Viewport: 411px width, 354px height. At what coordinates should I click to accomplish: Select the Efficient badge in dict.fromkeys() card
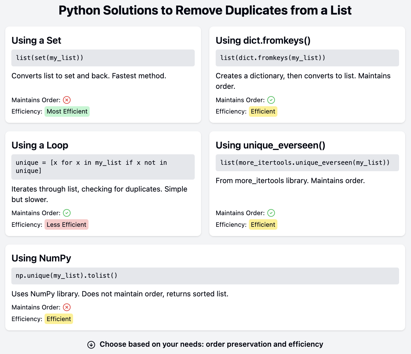tap(263, 111)
